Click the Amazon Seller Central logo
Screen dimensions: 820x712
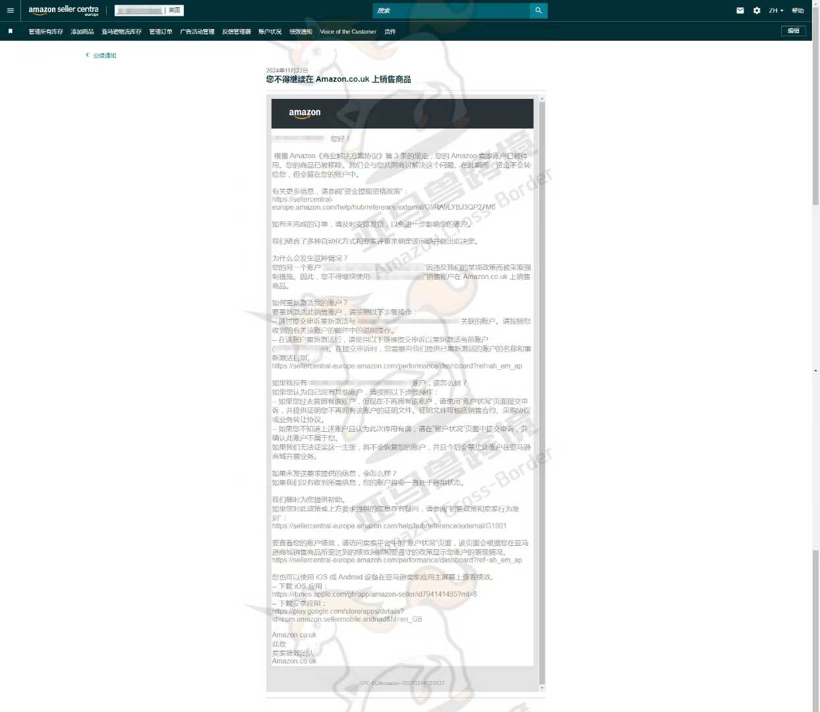[63, 10]
